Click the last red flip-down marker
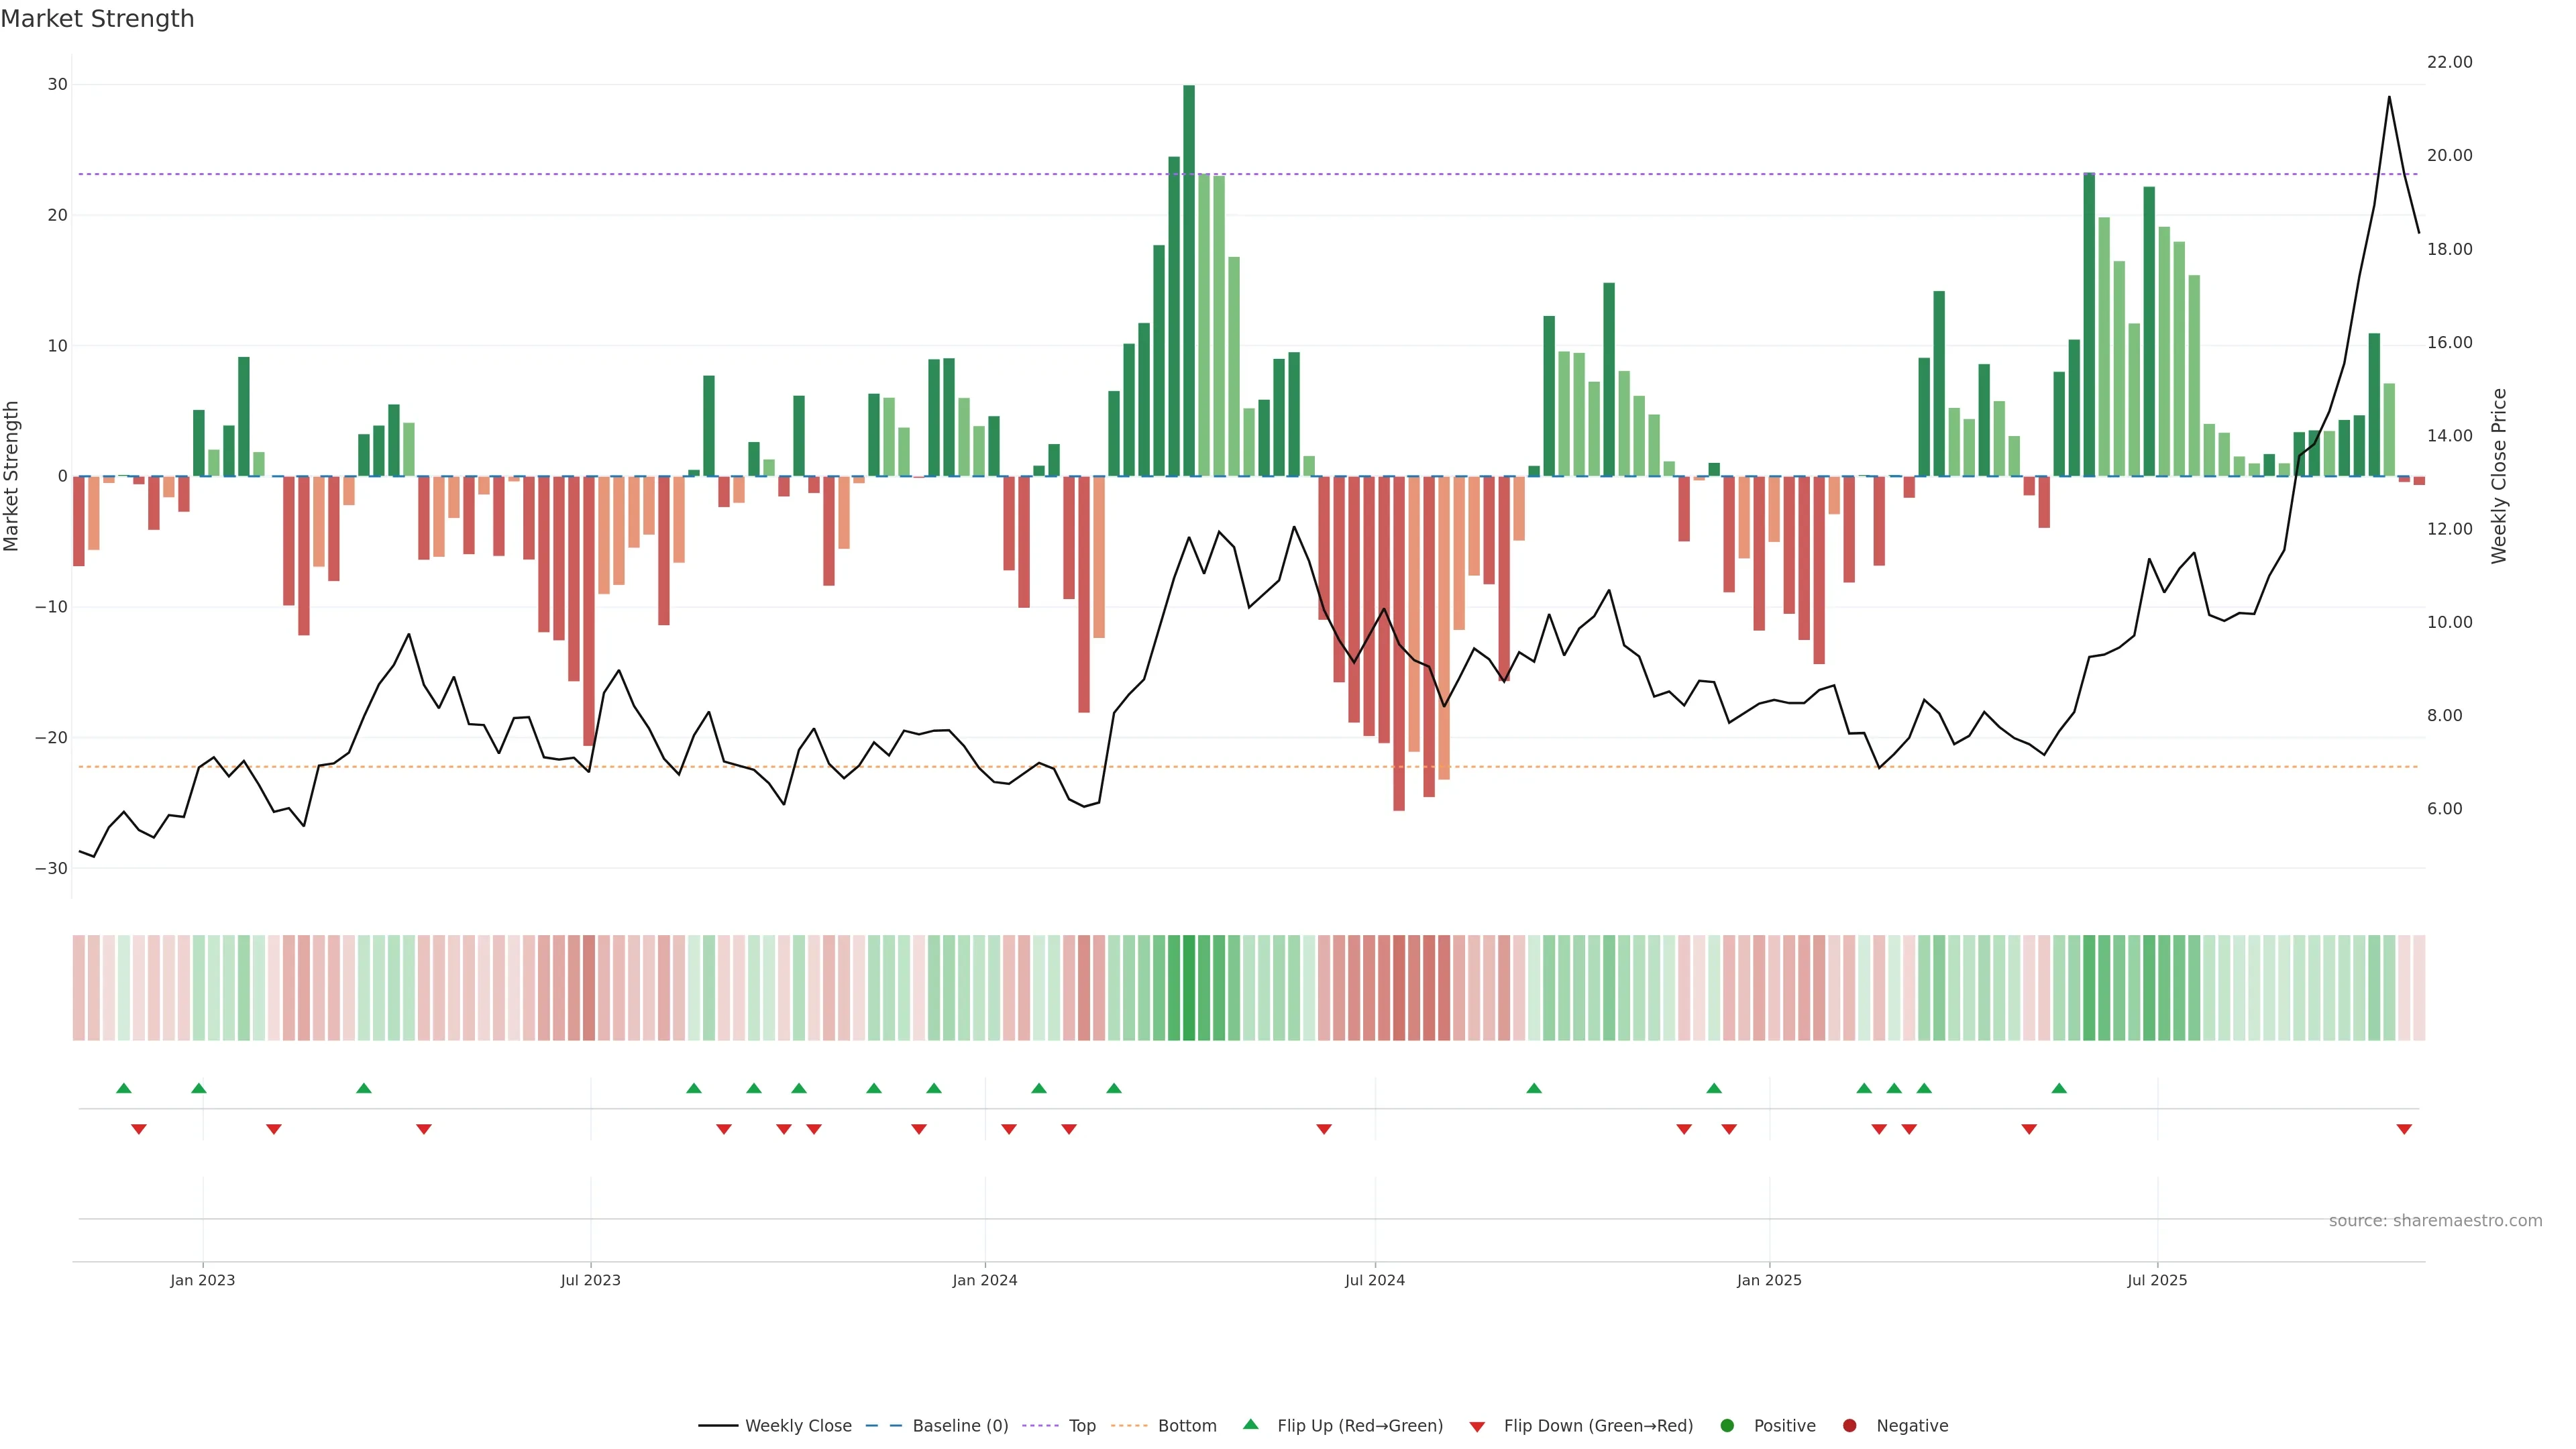 coord(2404,1129)
